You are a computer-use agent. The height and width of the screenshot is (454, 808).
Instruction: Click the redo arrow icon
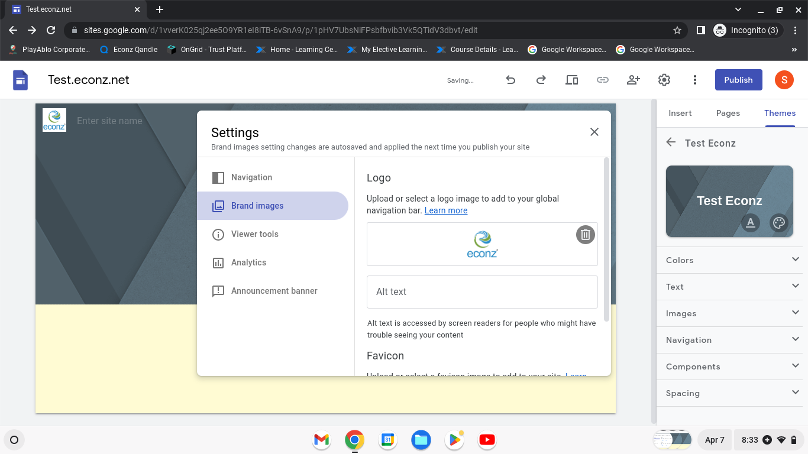(541, 80)
